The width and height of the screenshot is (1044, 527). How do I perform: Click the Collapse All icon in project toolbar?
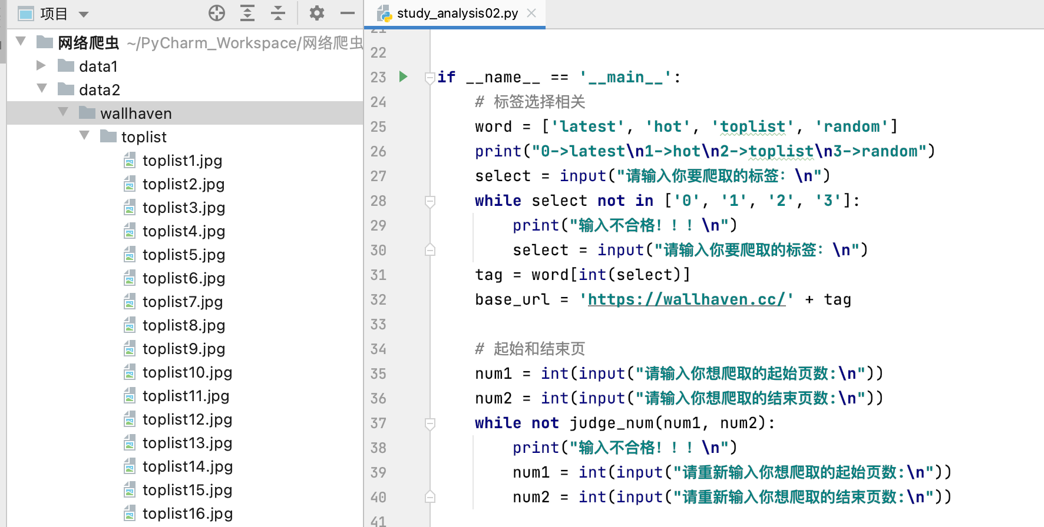click(278, 13)
